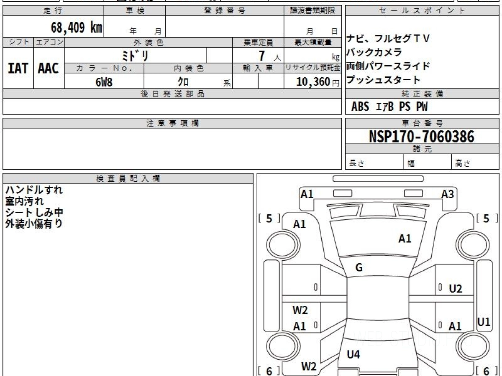Click the A1 mark on the hood

pyautogui.click(x=405, y=239)
